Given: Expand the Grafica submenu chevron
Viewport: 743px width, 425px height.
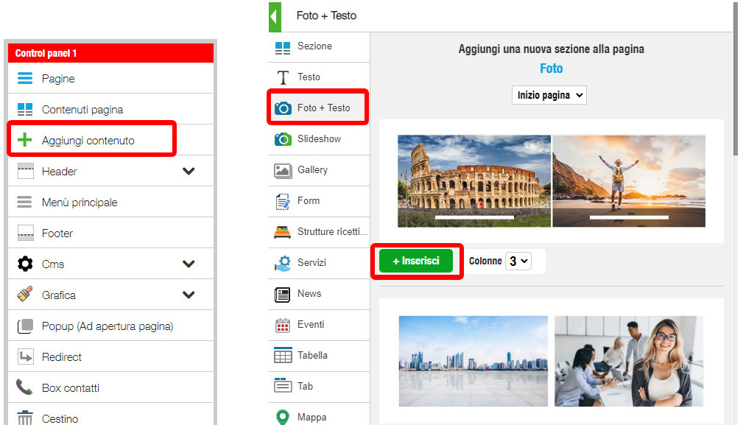Looking at the screenshot, I should point(189,295).
